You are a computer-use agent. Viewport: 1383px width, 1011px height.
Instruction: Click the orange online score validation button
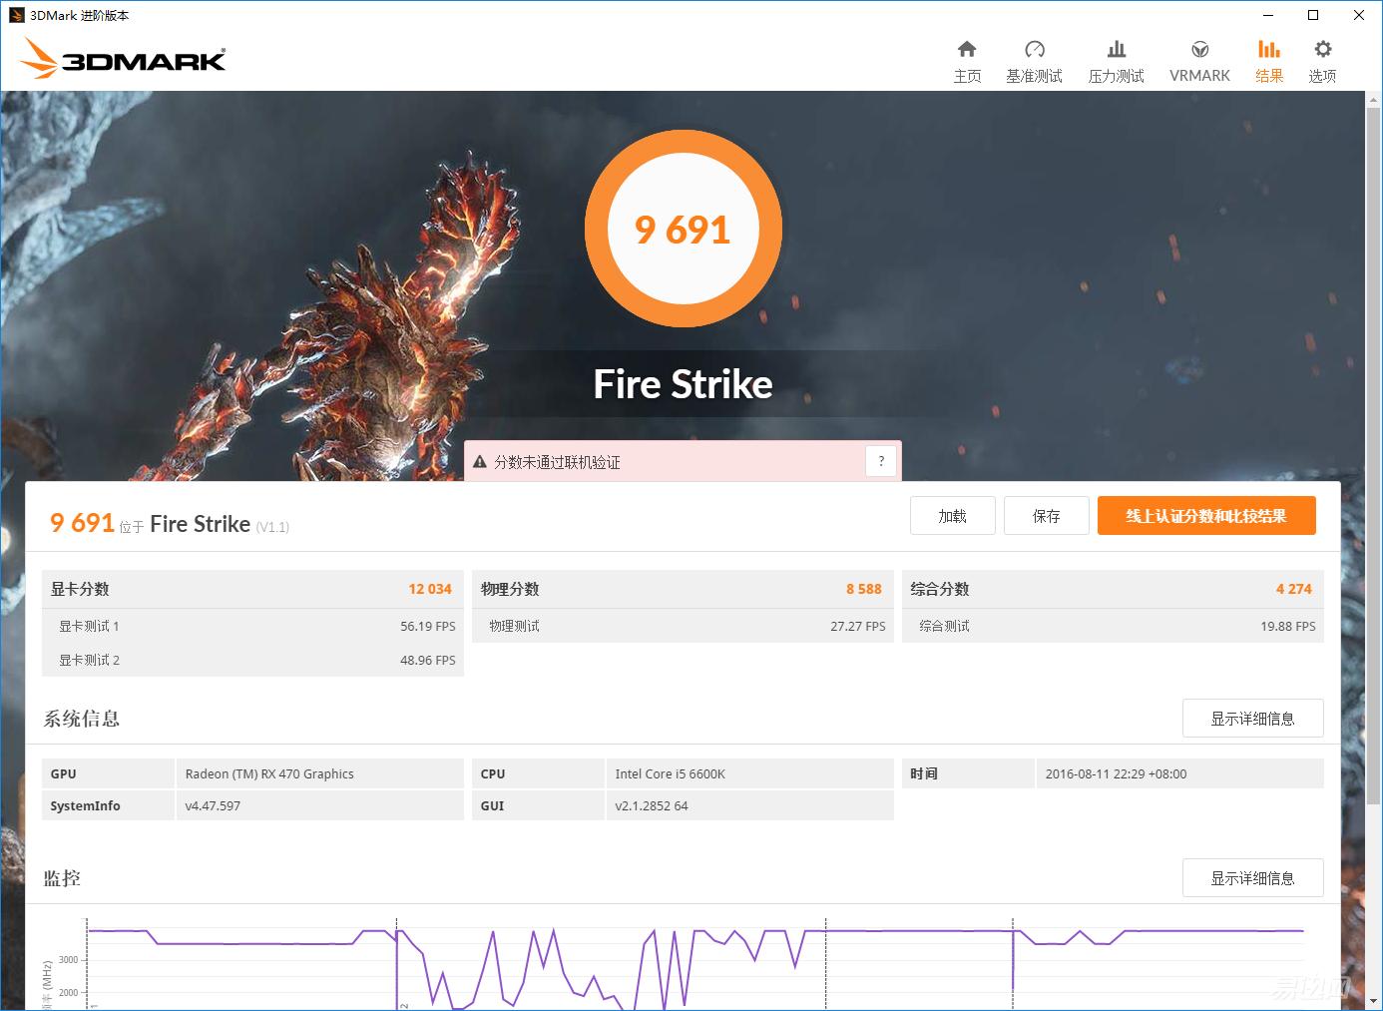click(x=1206, y=515)
